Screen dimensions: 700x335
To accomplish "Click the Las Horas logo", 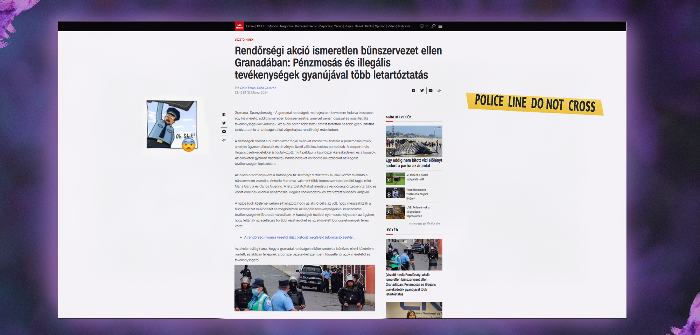I will pos(239,26).
